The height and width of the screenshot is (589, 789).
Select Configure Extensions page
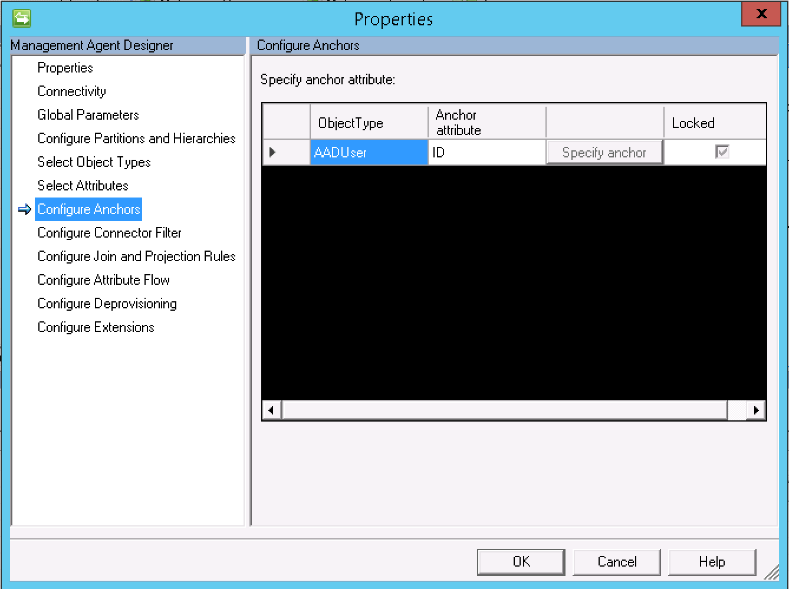(96, 327)
